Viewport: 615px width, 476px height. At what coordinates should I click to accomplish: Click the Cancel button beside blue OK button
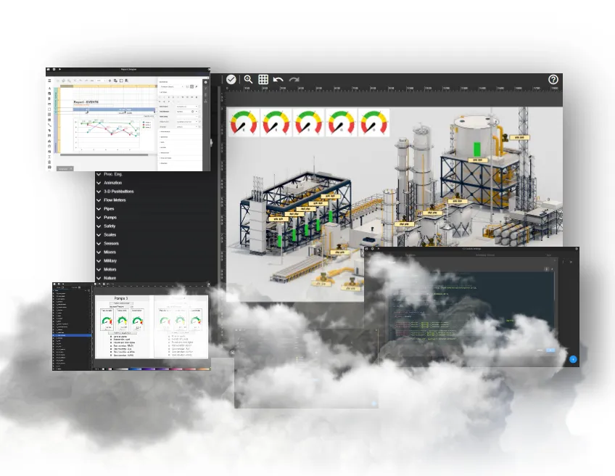540,350
